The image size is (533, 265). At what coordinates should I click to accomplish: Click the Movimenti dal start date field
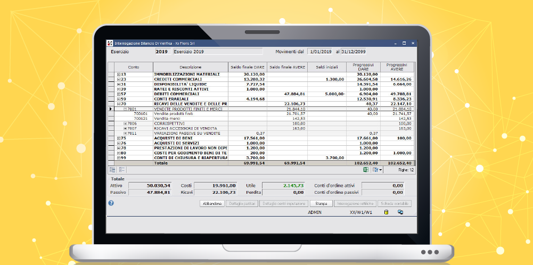(321, 52)
